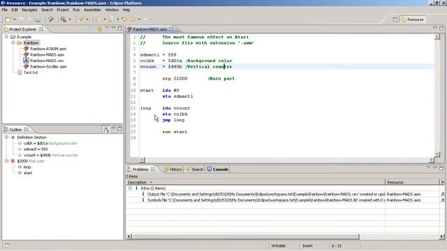This screenshot has height=251, width=447.
Task: Open the Project menu
Action: tap(63, 10)
